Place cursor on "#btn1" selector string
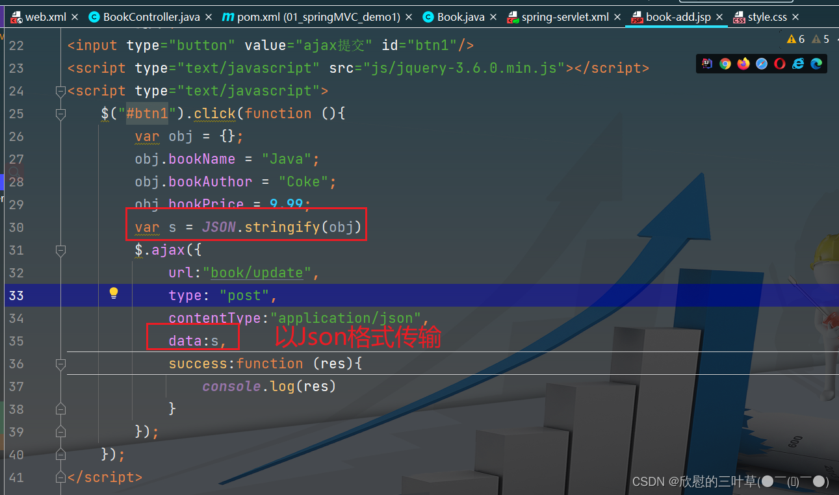Screen dimensions: 839x495 [x=147, y=114]
